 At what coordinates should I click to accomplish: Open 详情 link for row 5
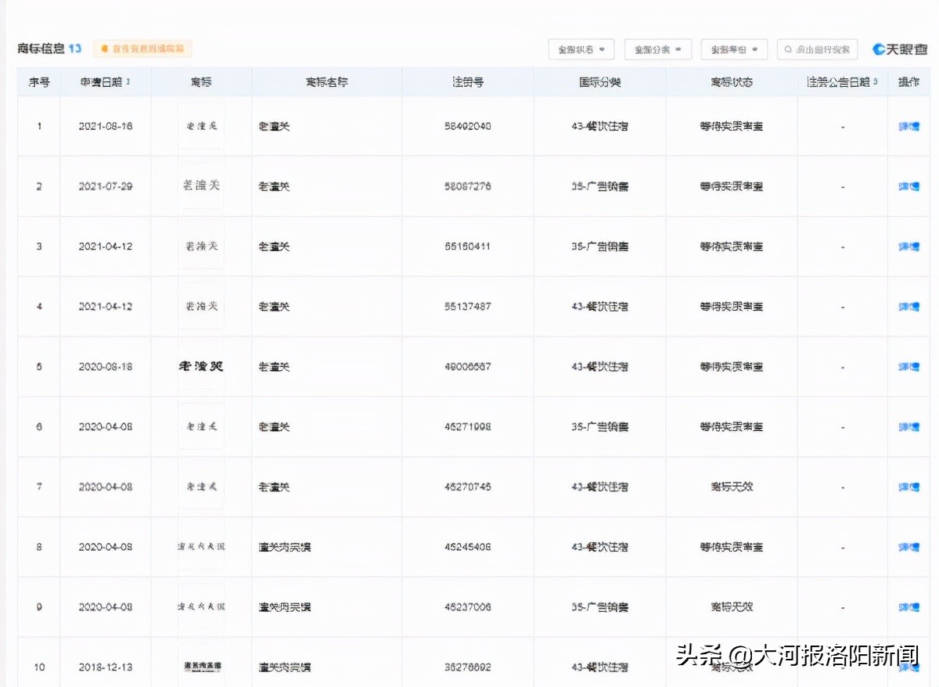pos(908,366)
